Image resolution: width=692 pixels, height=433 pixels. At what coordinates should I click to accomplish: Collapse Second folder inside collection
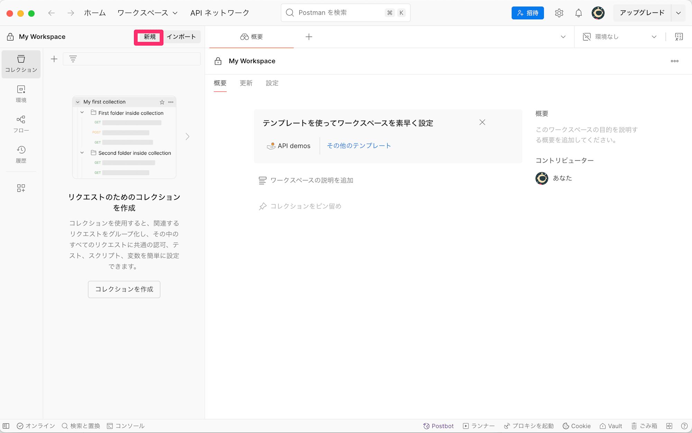[82, 153]
